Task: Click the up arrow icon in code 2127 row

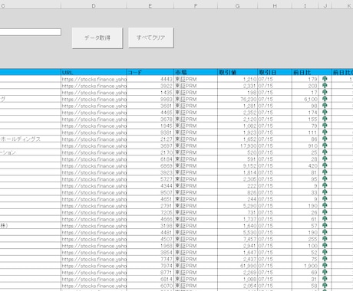Action: [x=325, y=139]
